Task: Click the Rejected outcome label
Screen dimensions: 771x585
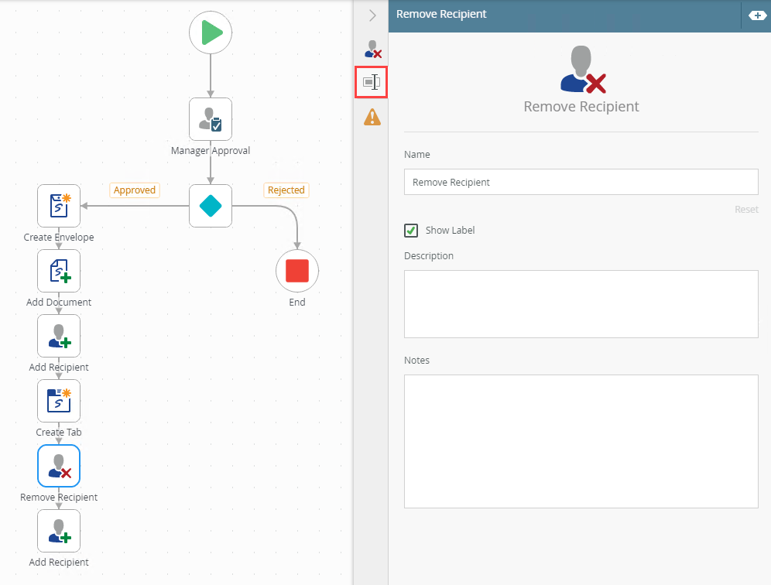Action: click(286, 190)
